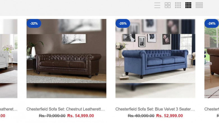Click the -32% discount badge
The height and width of the screenshot is (123, 219).
point(34,23)
